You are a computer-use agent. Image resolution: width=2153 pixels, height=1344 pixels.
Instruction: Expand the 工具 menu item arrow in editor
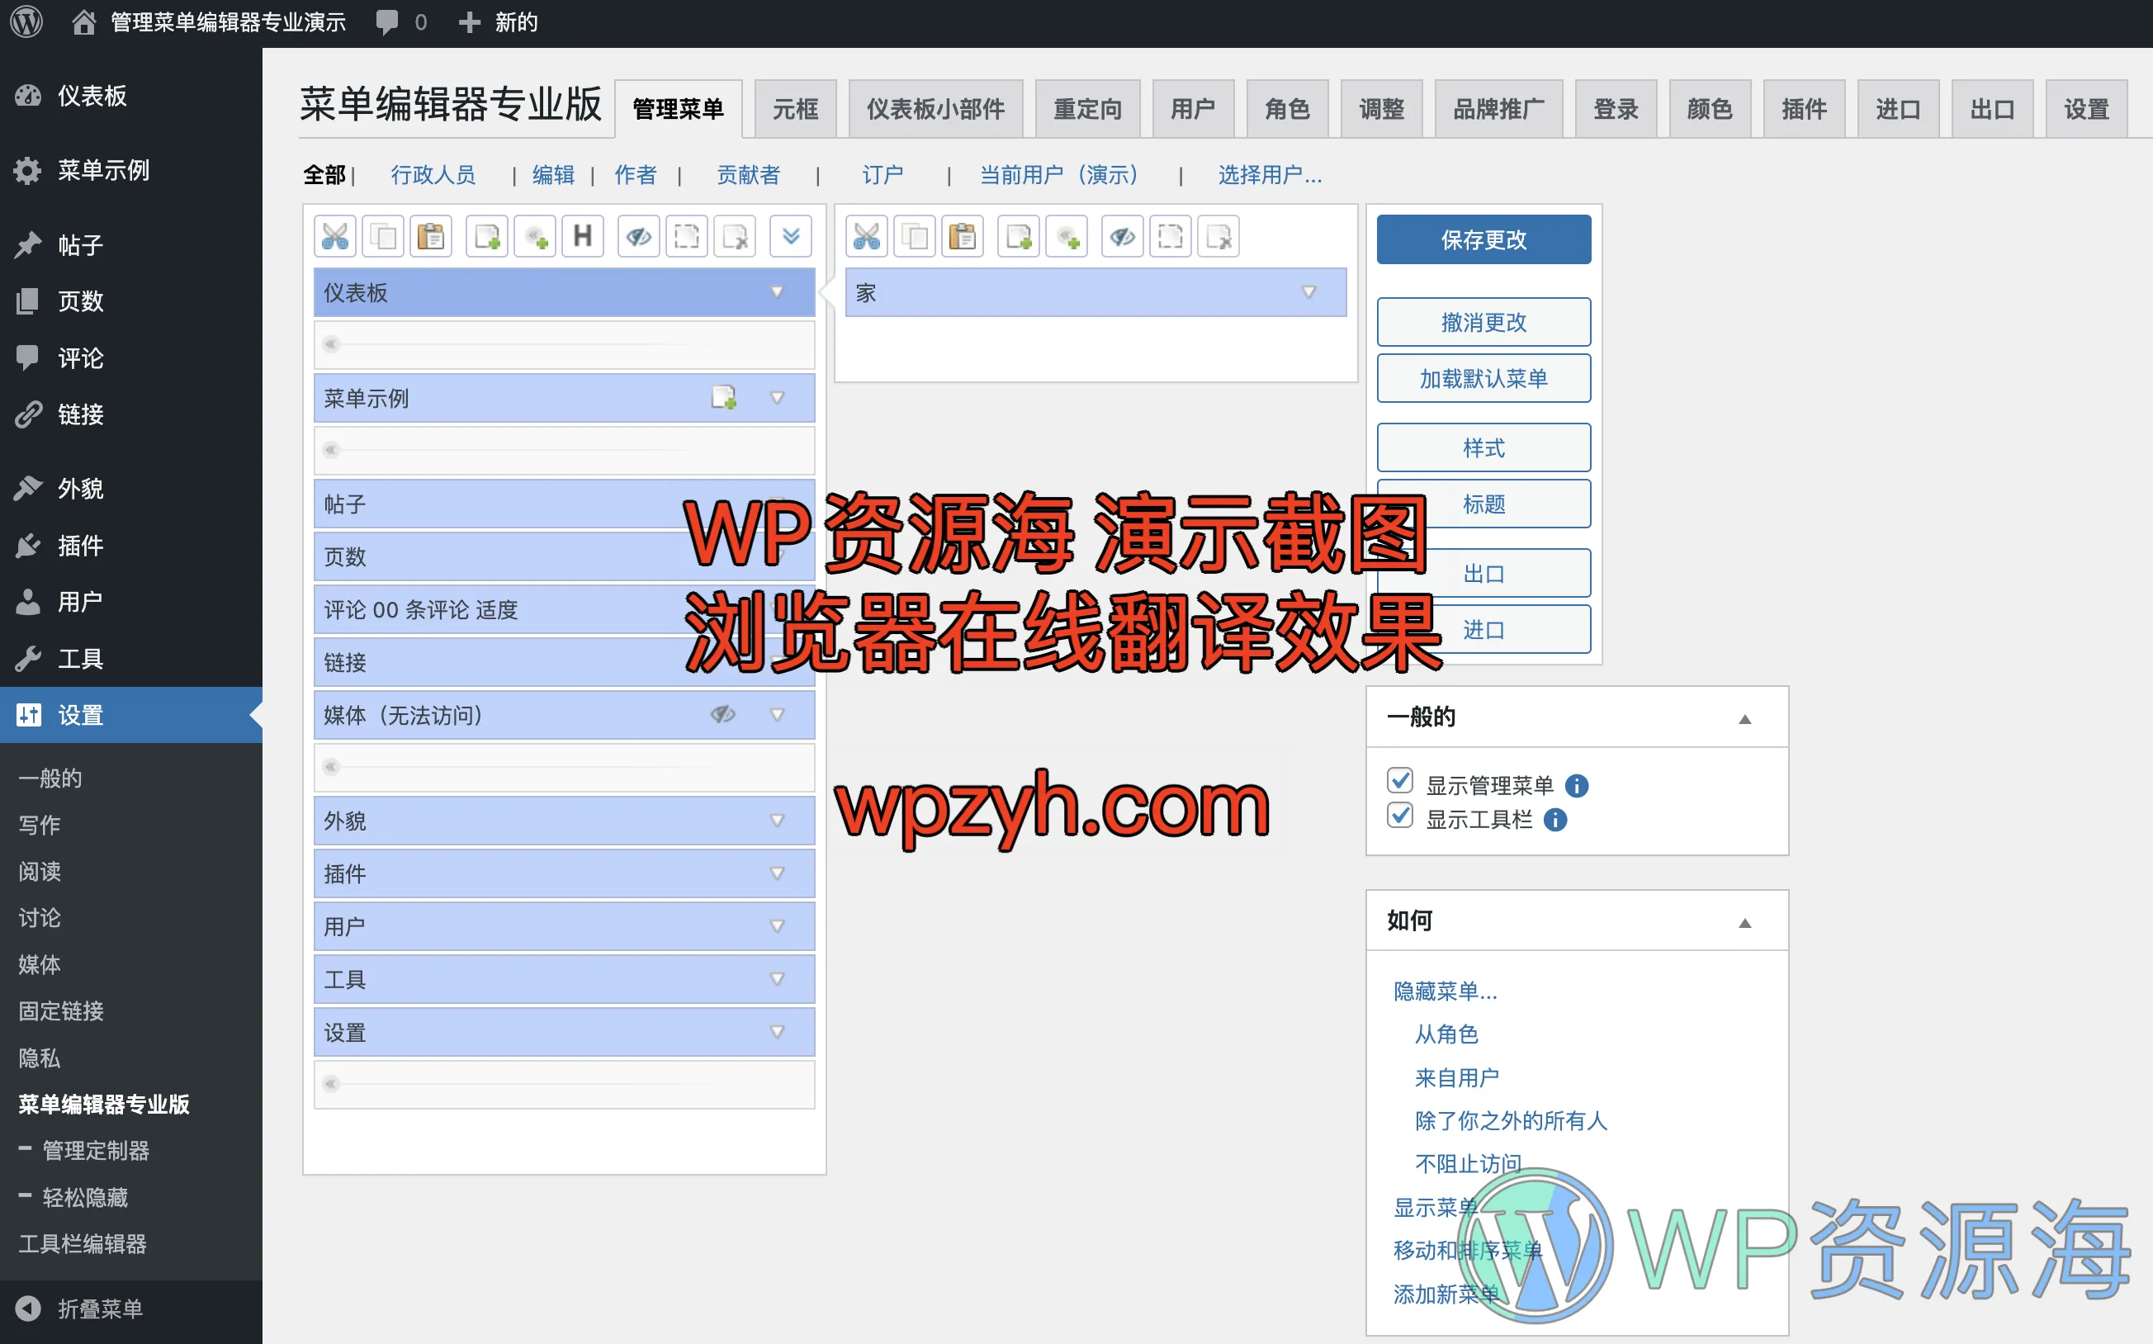(777, 978)
